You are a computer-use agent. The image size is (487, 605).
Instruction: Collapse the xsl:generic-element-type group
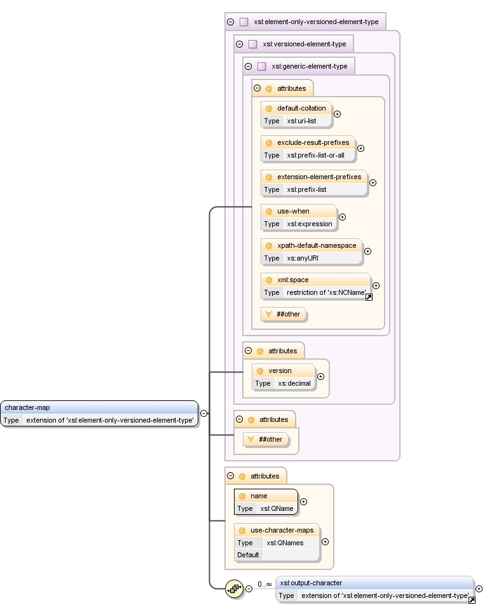click(248, 66)
